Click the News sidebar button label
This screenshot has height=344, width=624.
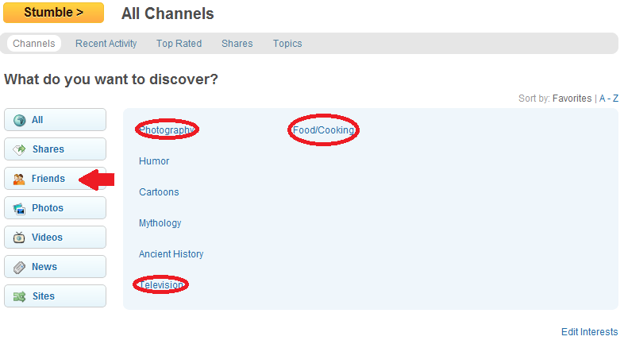(44, 267)
